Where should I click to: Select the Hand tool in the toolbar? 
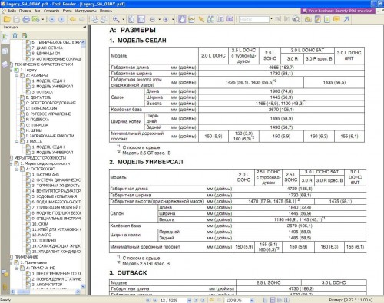tap(182, 19)
